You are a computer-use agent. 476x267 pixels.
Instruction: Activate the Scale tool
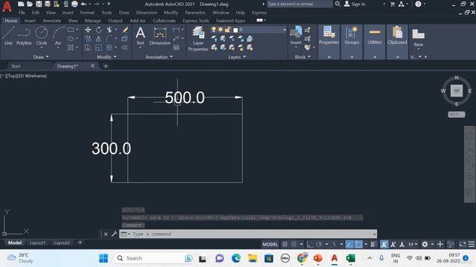[99, 47]
